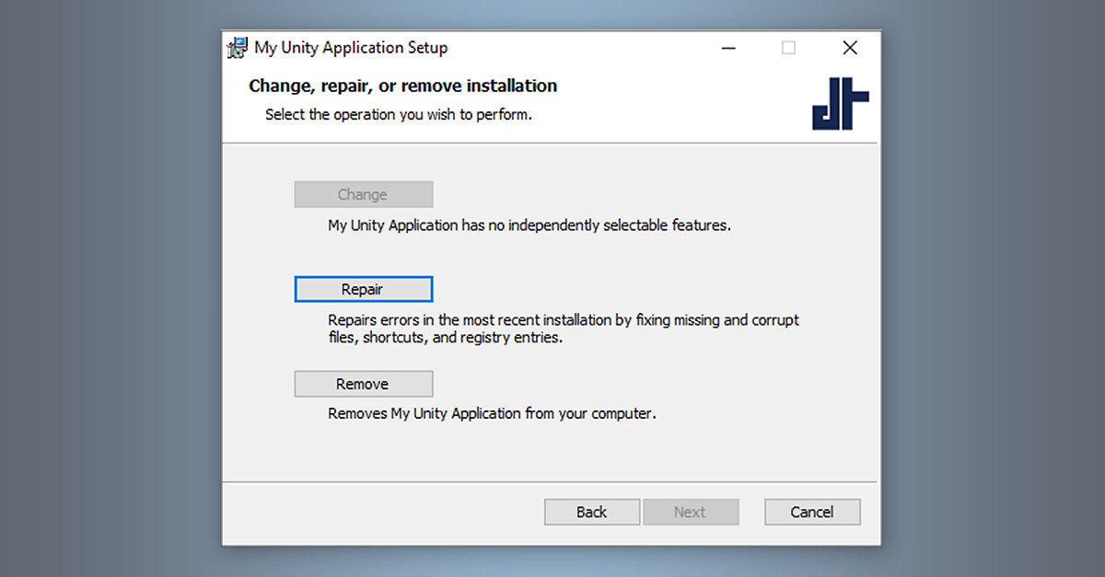Choose the Repair operation button

[x=364, y=289]
